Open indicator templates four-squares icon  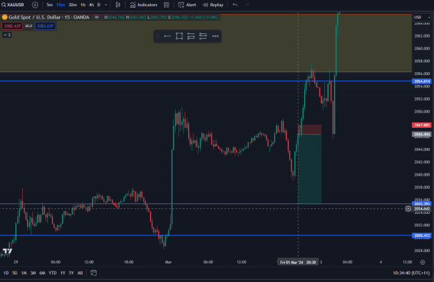tap(167, 5)
